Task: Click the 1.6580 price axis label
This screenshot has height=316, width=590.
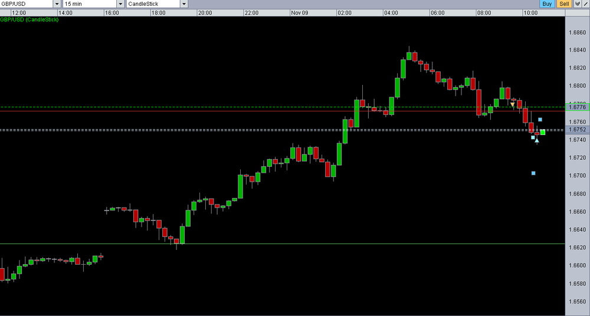Action: (x=577, y=283)
